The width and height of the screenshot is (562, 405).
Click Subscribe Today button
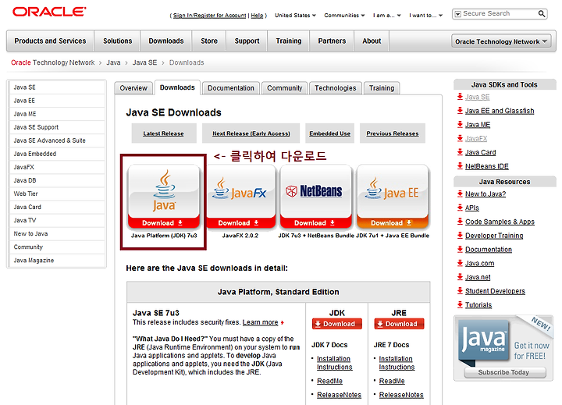tap(505, 372)
